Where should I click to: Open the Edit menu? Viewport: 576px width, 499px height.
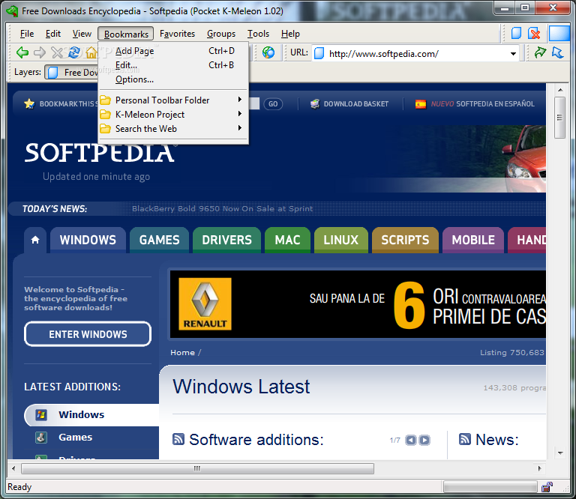pyautogui.click(x=53, y=34)
